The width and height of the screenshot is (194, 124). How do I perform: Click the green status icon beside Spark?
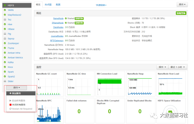tap(5, 72)
